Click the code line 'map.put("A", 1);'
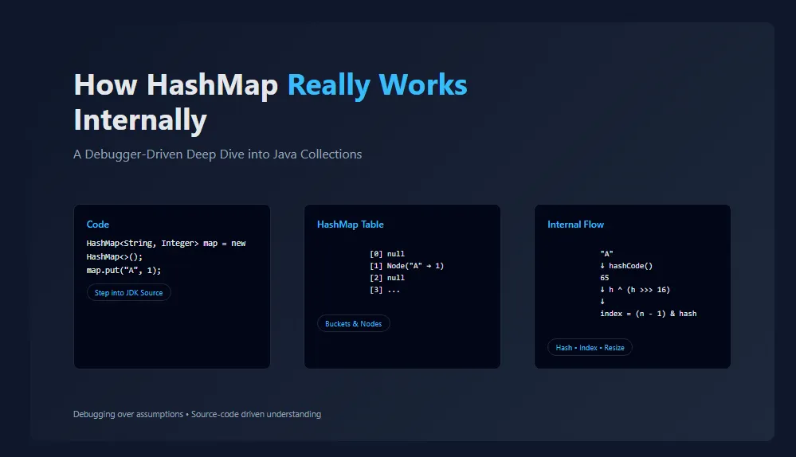This screenshot has height=457, width=796. click(x=124, y=271)
